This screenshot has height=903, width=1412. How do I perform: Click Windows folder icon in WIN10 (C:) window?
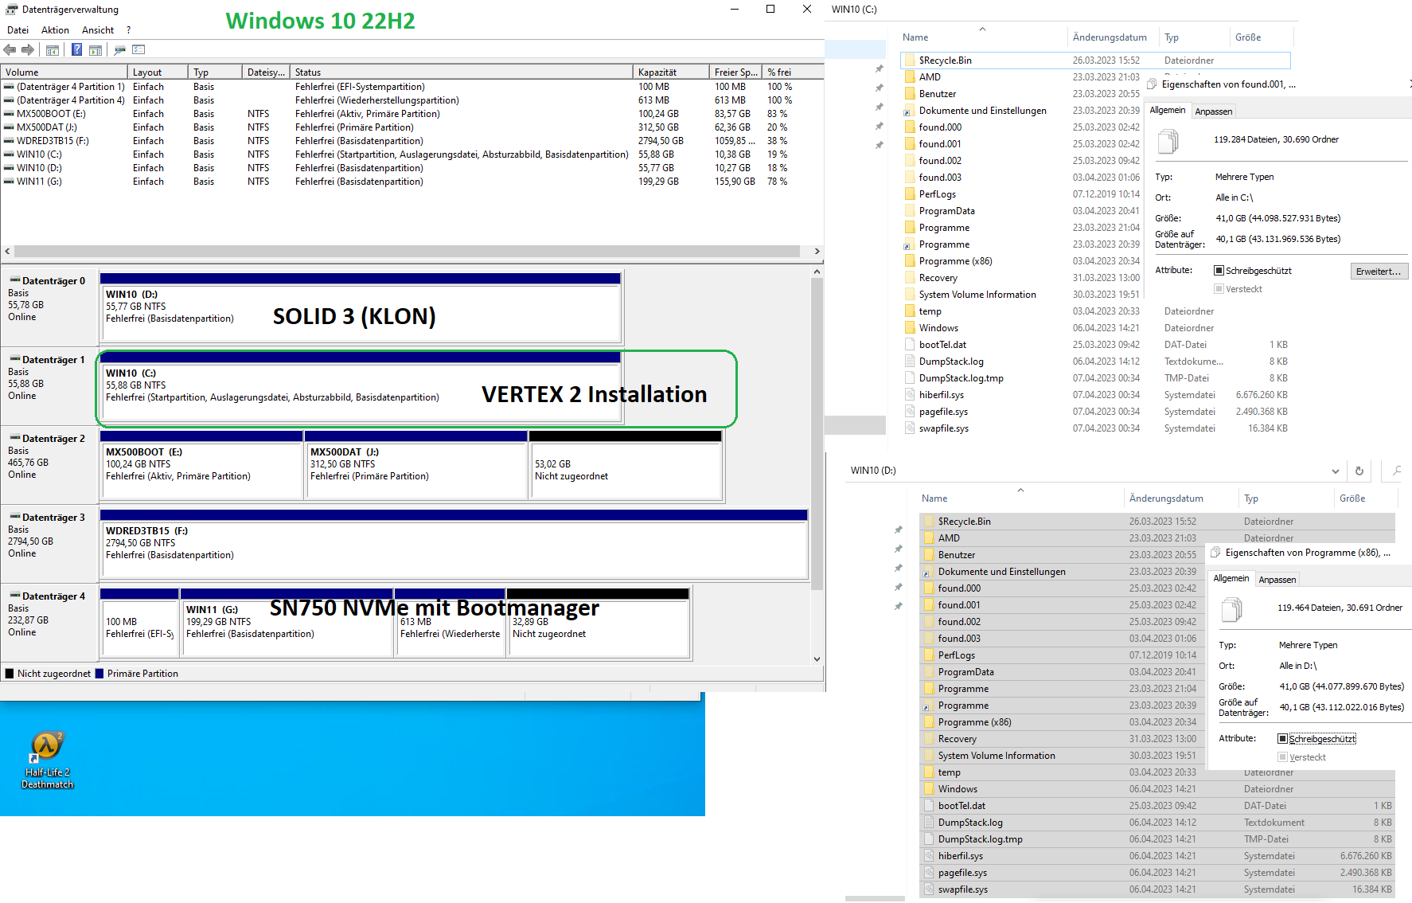tap(910, 328)
